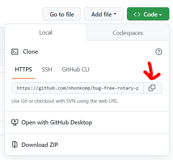Image resolution: width=173 pixels, height=160 pixels.
Task: Open the Add file menu button
Action: click(x=104, y=14)
